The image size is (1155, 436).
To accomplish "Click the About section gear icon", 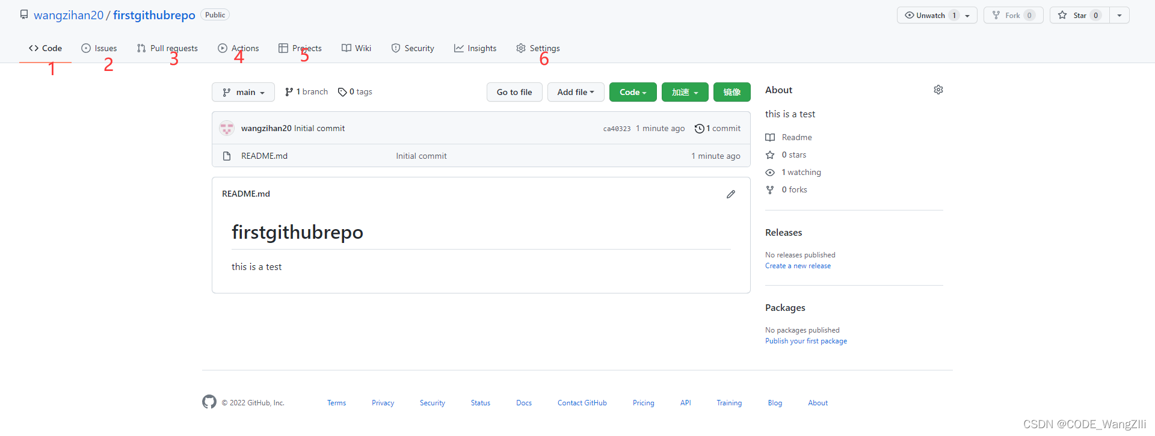I will click(x=938, y=90).
